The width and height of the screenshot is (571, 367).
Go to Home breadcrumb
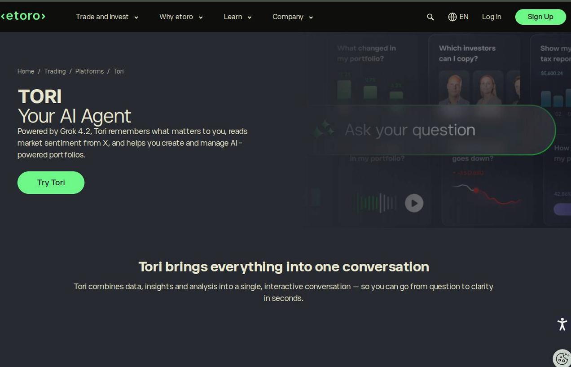coord(26,71)
